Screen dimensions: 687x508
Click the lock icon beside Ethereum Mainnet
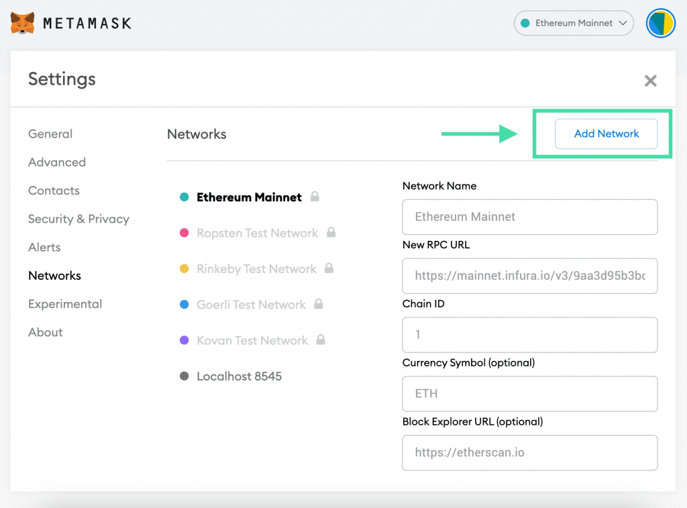[x=315, y=197]
